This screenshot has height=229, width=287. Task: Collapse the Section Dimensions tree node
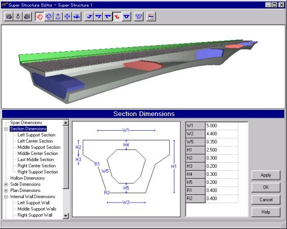[x=6, y=129]
